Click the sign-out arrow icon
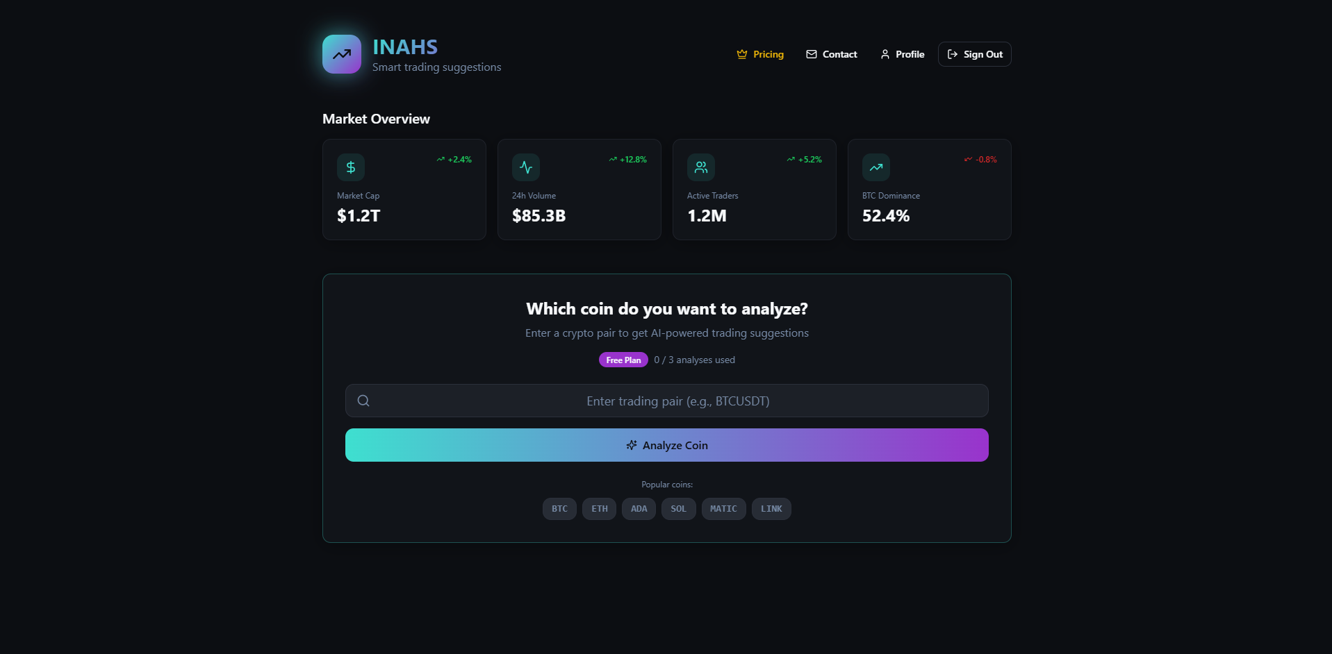This screenshot has width=1332, height=654. tap(953, 53)
